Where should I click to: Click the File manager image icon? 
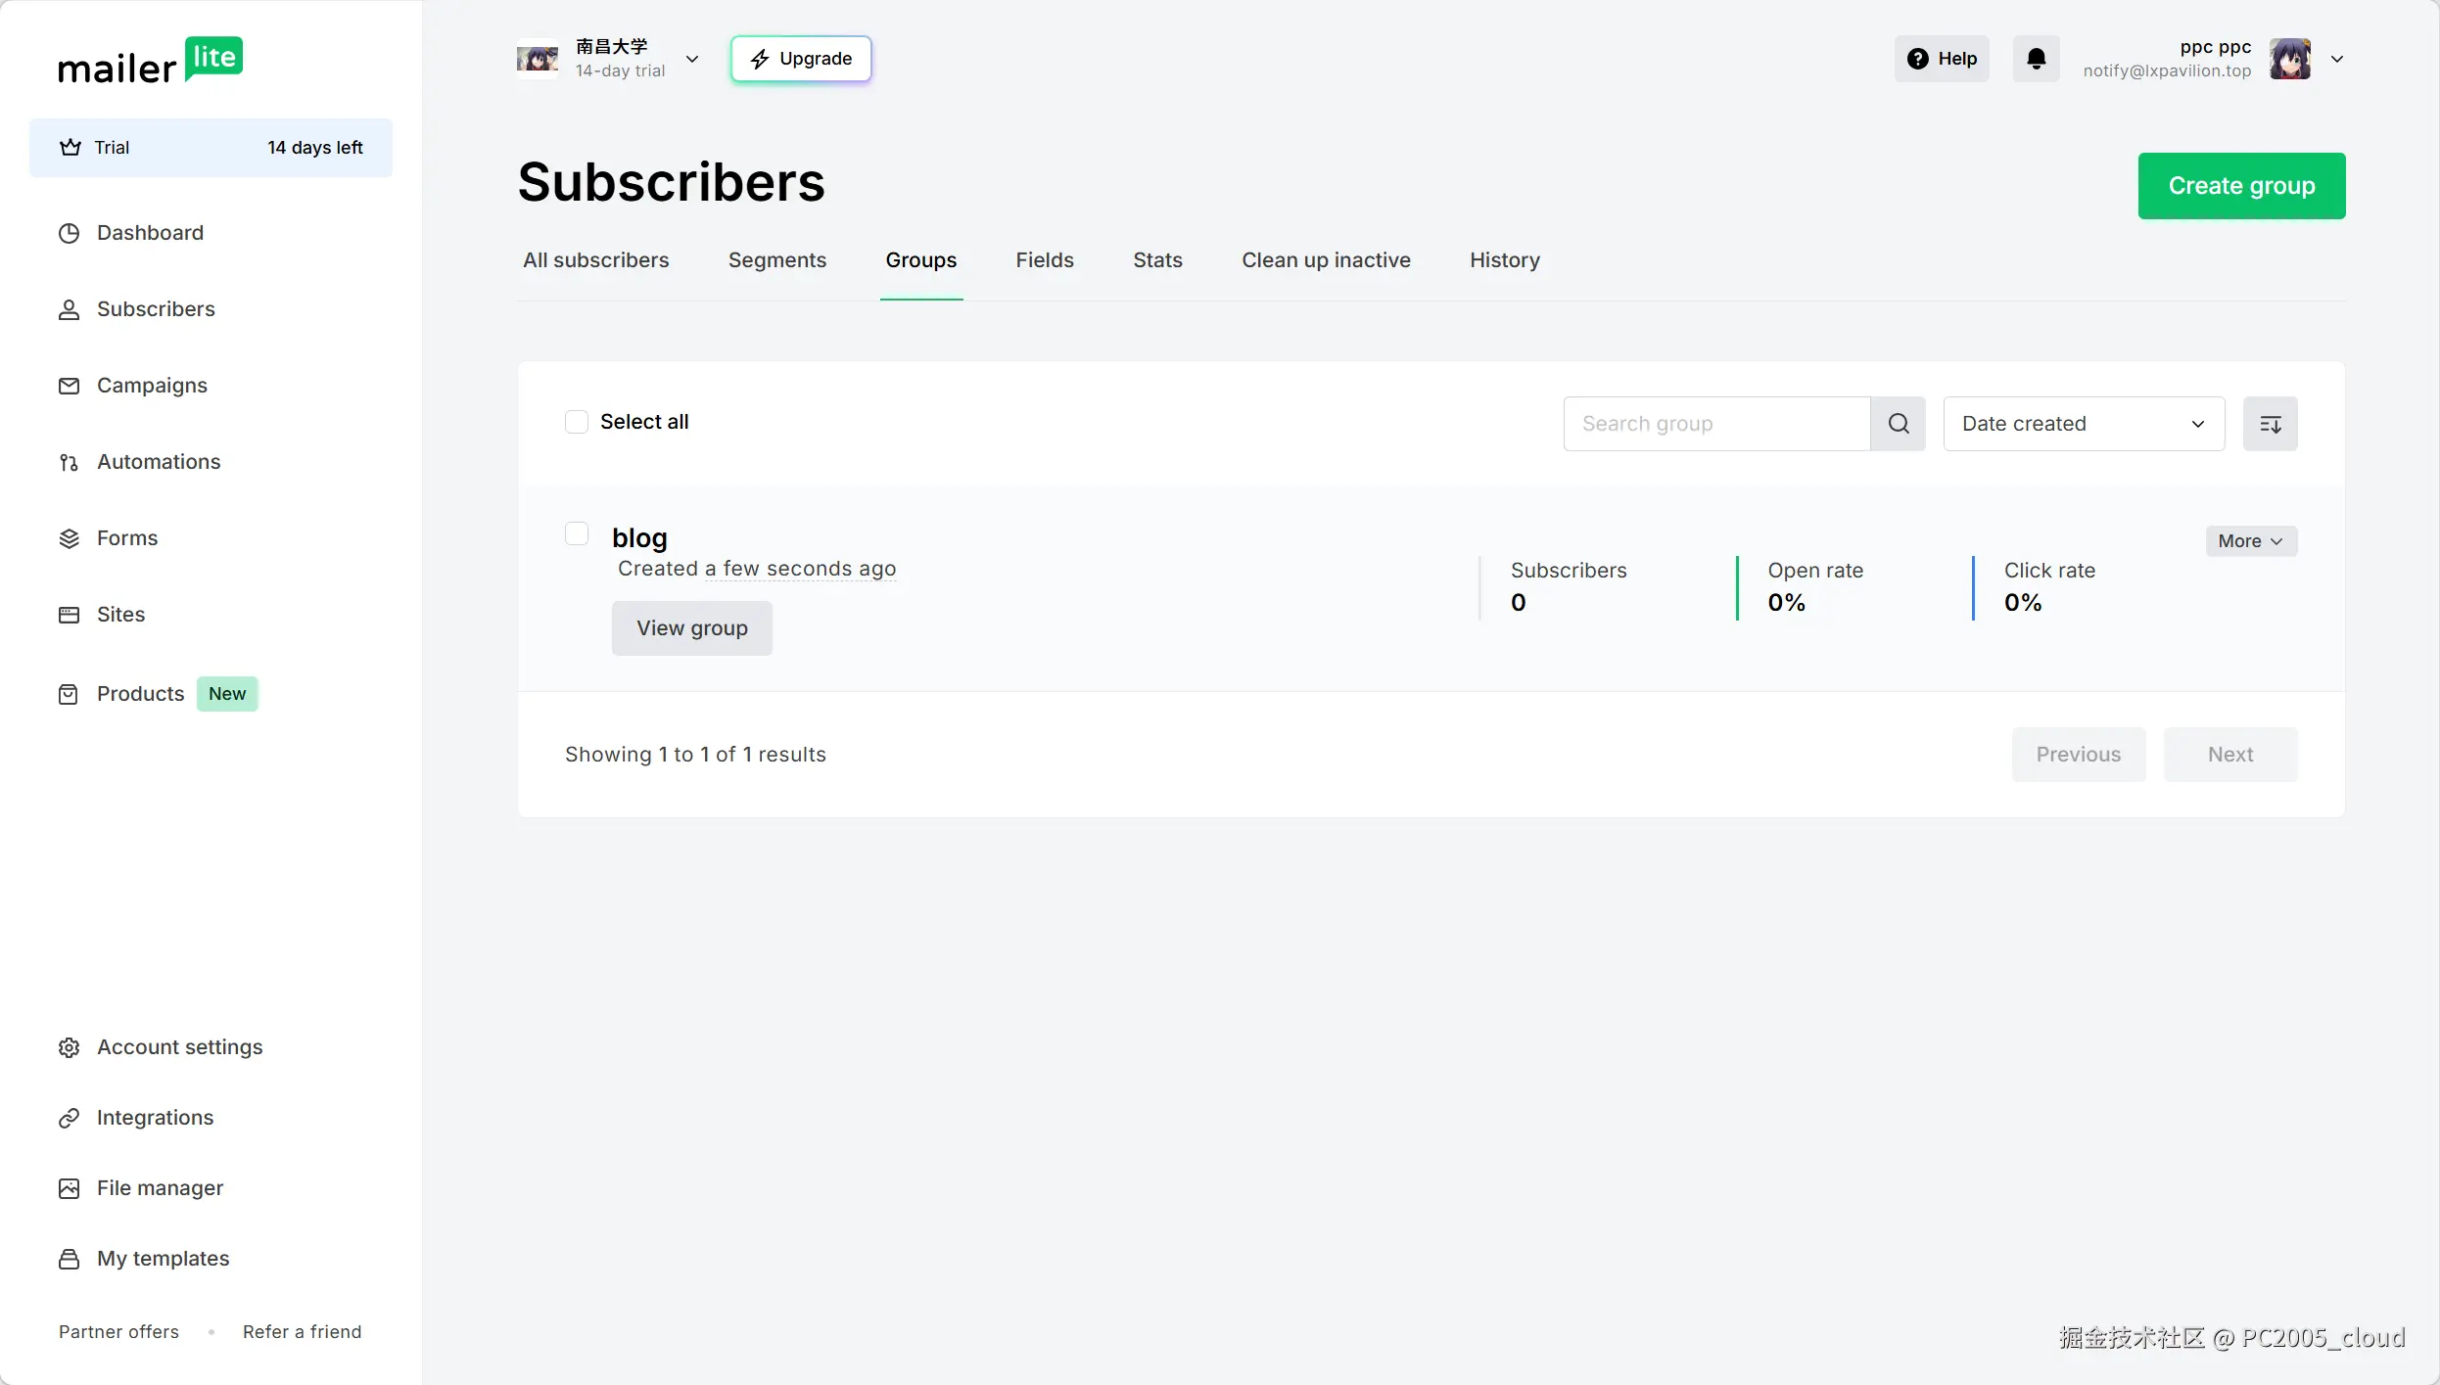click(x=69, y=1188)
